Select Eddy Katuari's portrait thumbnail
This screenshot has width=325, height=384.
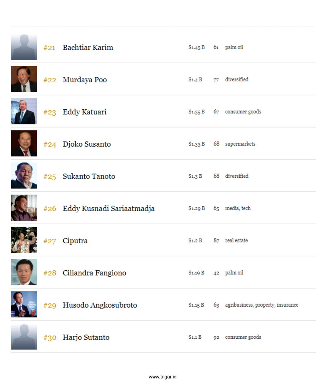(x=24, y=111)
